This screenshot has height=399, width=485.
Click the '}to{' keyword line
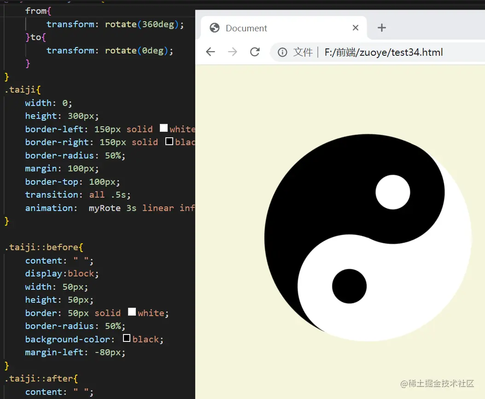pos(36,37)
